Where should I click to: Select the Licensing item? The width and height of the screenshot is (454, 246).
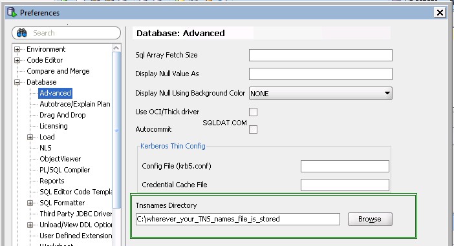(54, 126)
